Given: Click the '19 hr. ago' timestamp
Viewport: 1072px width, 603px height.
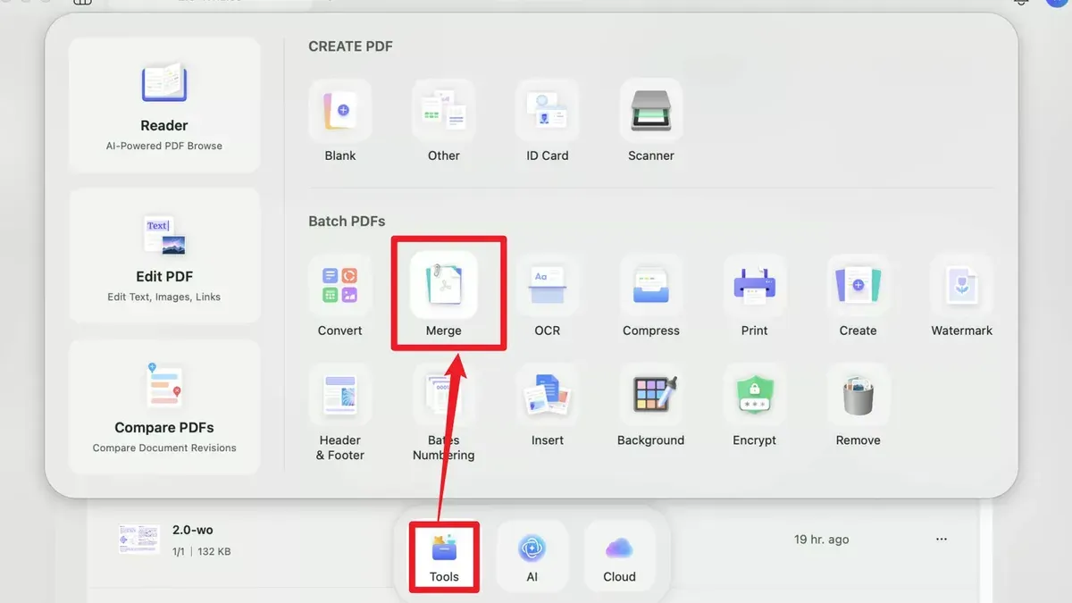Looking at the screenshot, I should pyautogui.click(x=821, y=540).
